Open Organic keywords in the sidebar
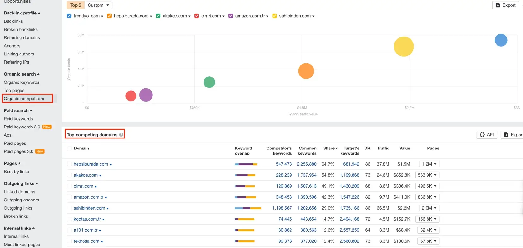 pos(21,82)
